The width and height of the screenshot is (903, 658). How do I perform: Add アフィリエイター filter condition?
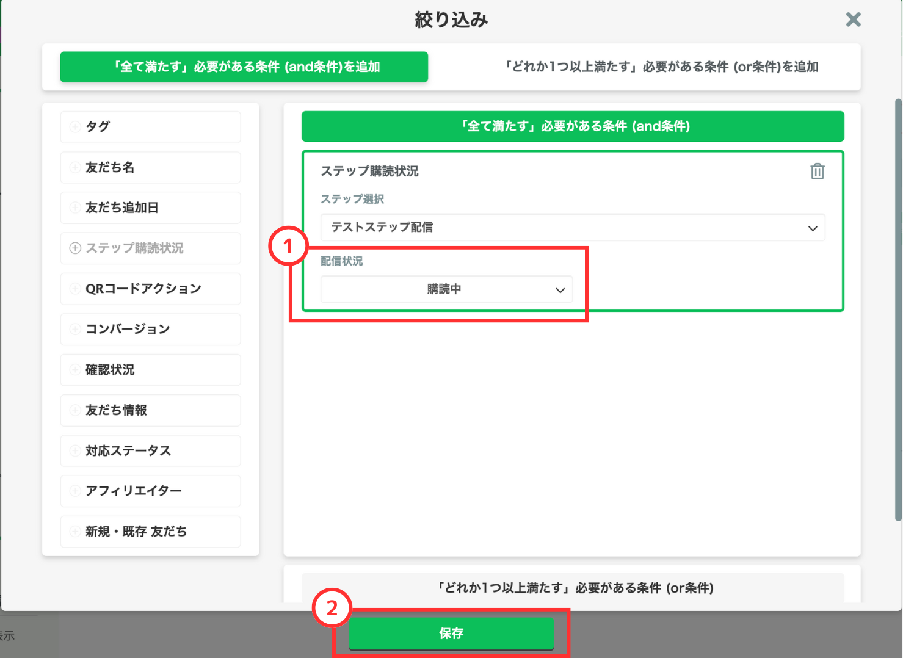tap(150, 491)
